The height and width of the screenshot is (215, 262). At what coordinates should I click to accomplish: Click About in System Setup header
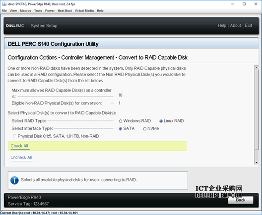click(x=235, y=25)
